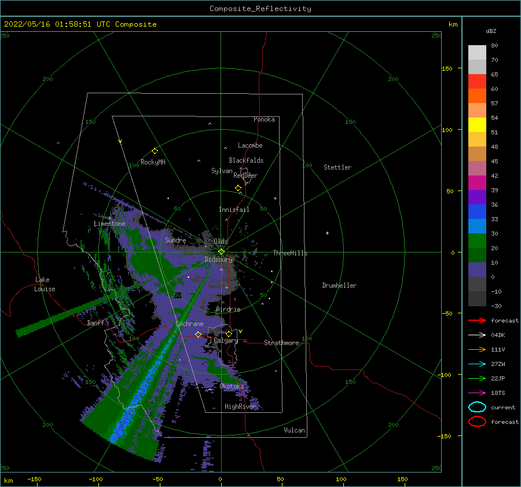Viewport: 521px width, 487px height.
Task: Click the white plus marker east of ThreeHills
Action: [327, 233]
